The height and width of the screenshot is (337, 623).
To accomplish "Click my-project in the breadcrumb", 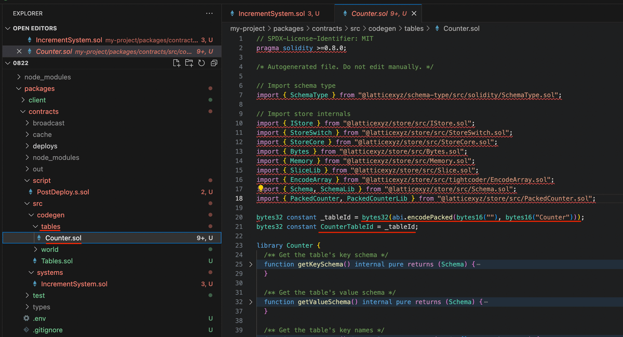I will click(x=248, y=29).
